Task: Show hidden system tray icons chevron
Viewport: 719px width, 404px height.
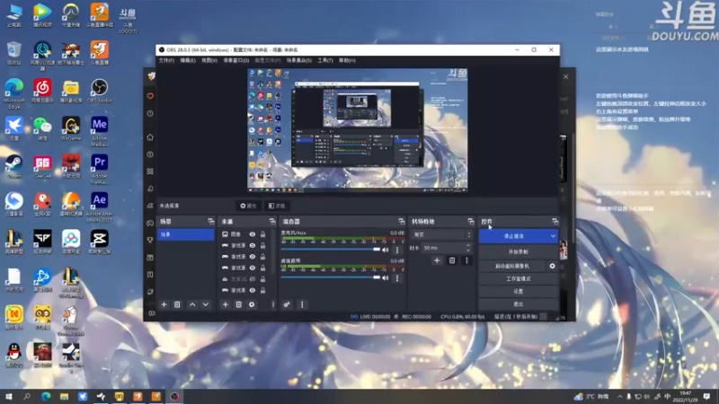Action: (620, 396)
